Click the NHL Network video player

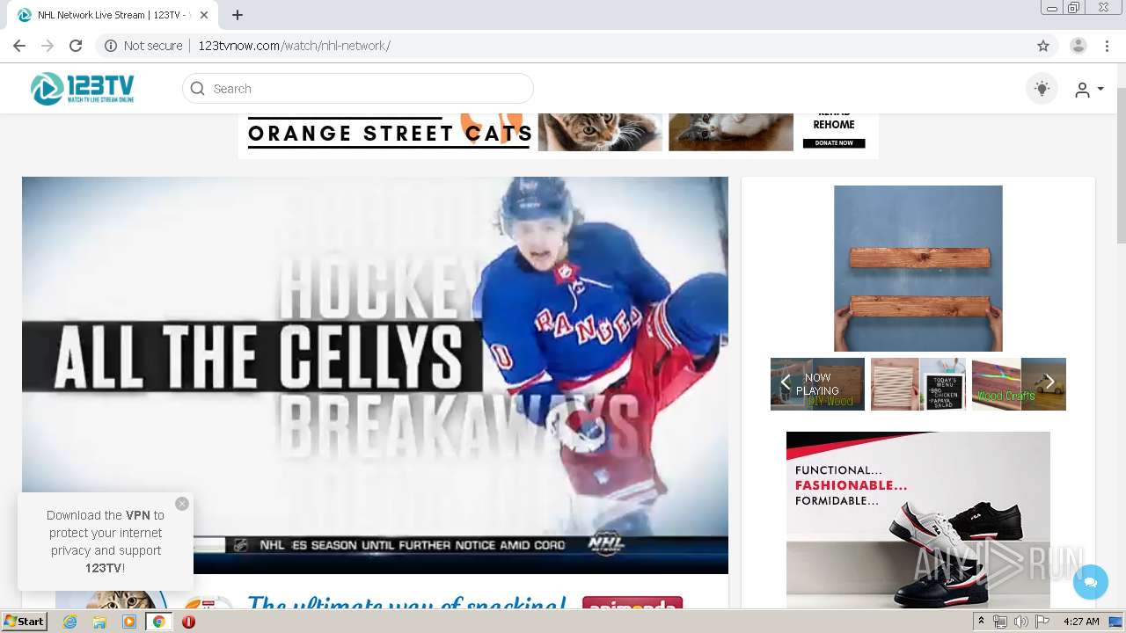point(375,375)
